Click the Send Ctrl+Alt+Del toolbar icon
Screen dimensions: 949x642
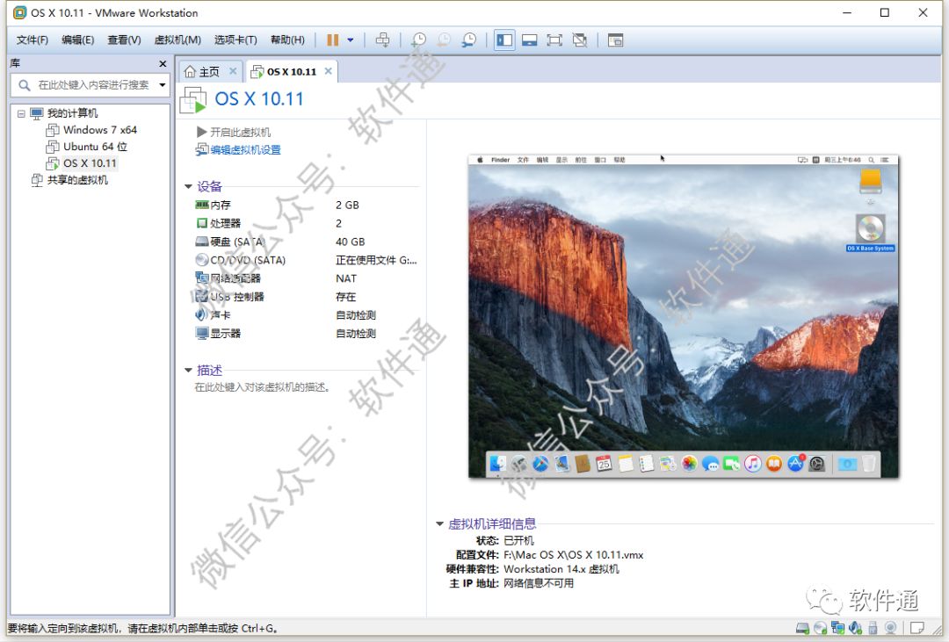tap(382, 40)
